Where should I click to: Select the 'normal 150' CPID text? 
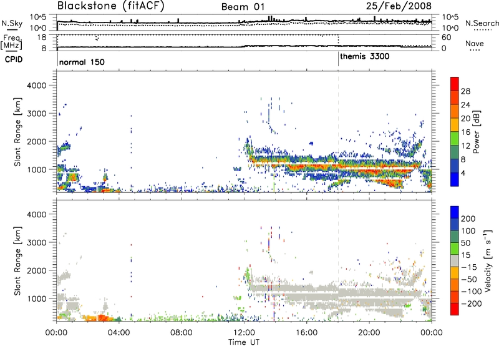click(x=82, y=62)
